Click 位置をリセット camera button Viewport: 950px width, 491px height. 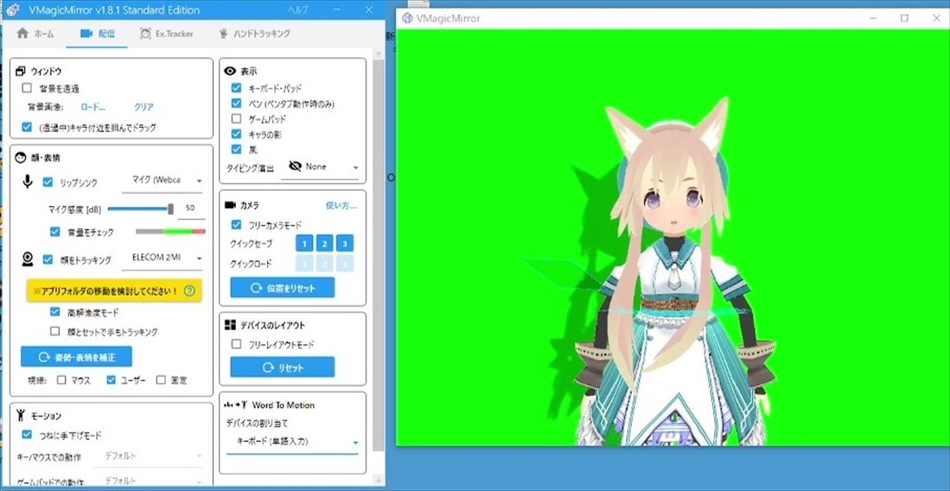(283, 289)
